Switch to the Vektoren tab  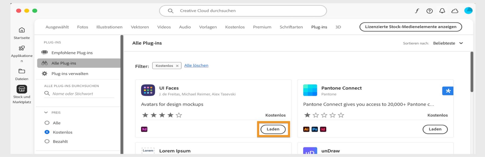tap(140, 27)
